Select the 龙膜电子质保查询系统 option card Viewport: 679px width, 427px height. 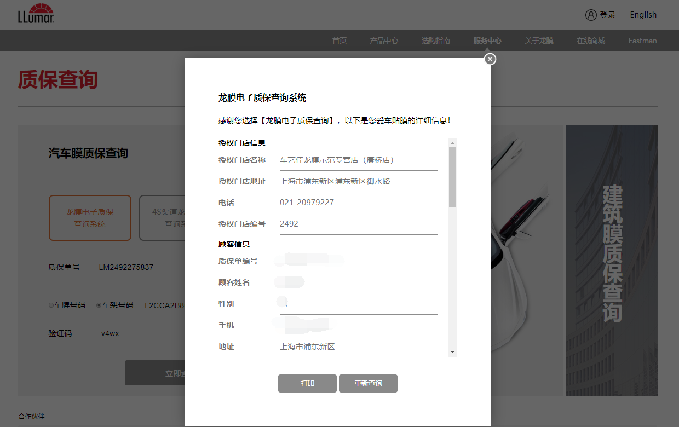(90, 217)
